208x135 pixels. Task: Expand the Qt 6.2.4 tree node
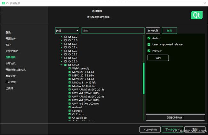(x=61, y=47)
